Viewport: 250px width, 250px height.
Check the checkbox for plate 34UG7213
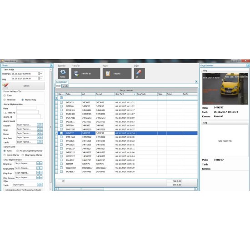tap(61, 118)
